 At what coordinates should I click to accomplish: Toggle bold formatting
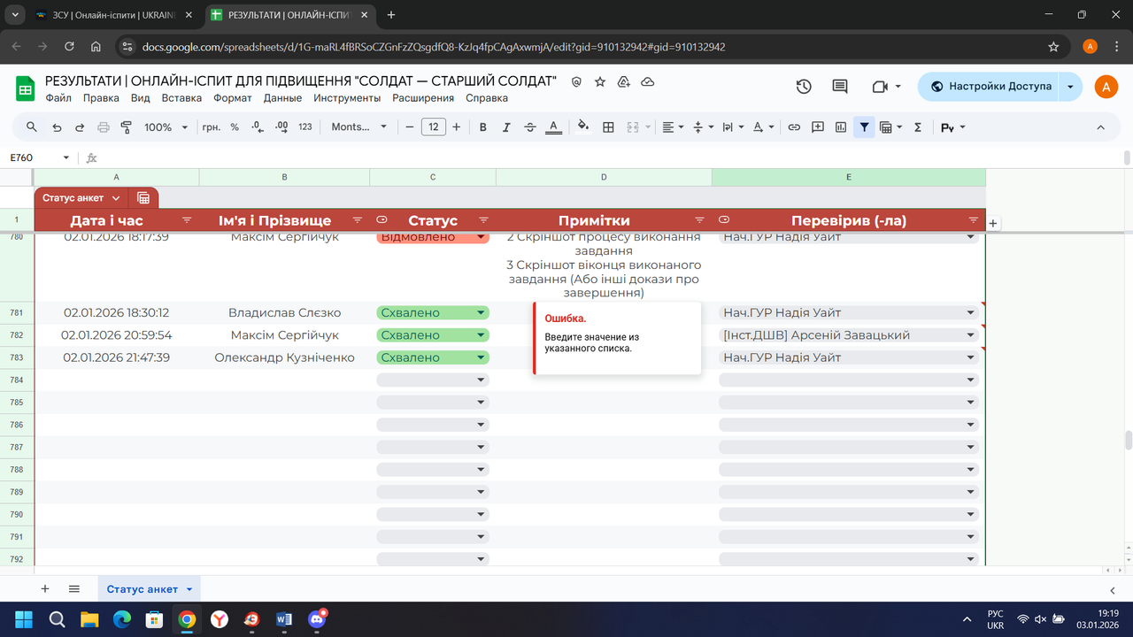(x=483, y=127)
